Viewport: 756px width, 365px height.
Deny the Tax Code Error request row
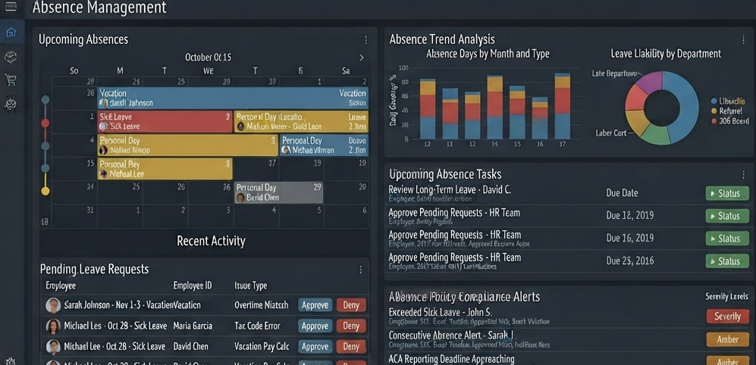(x=351, y=326)
